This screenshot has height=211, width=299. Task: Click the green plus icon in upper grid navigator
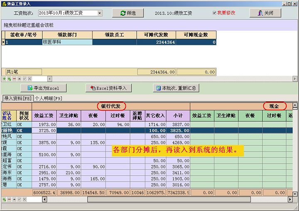4,79
